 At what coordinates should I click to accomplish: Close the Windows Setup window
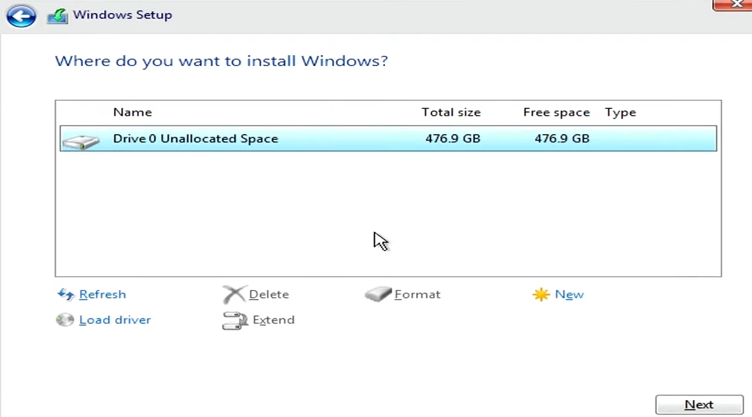[733, 5]
